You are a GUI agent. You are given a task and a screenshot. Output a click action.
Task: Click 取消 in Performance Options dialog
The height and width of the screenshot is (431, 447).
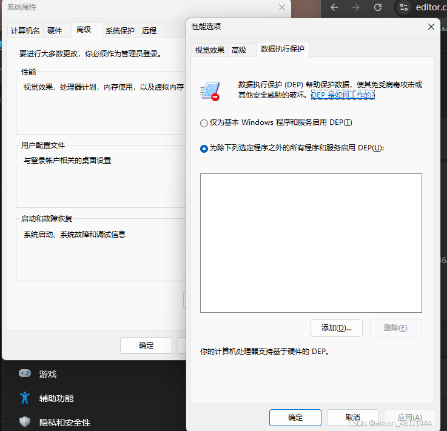353,418
